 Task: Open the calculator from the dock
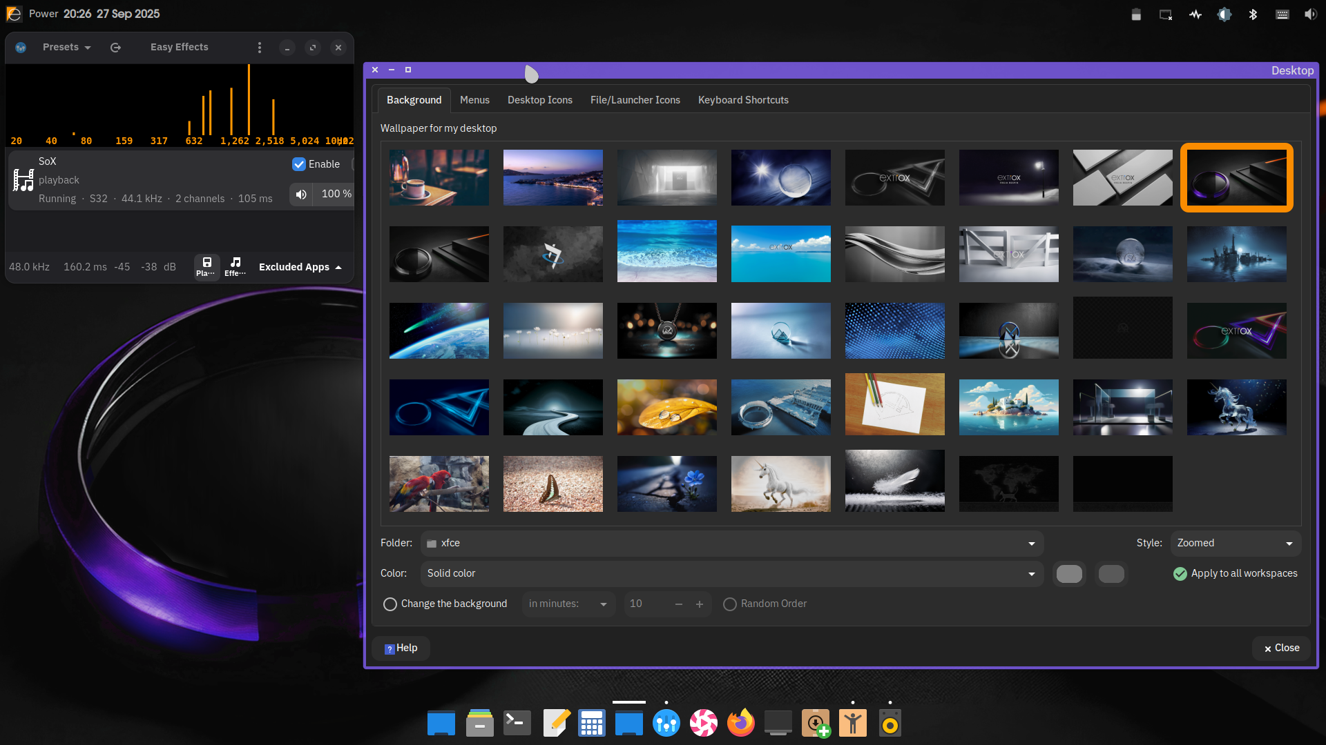592,723
